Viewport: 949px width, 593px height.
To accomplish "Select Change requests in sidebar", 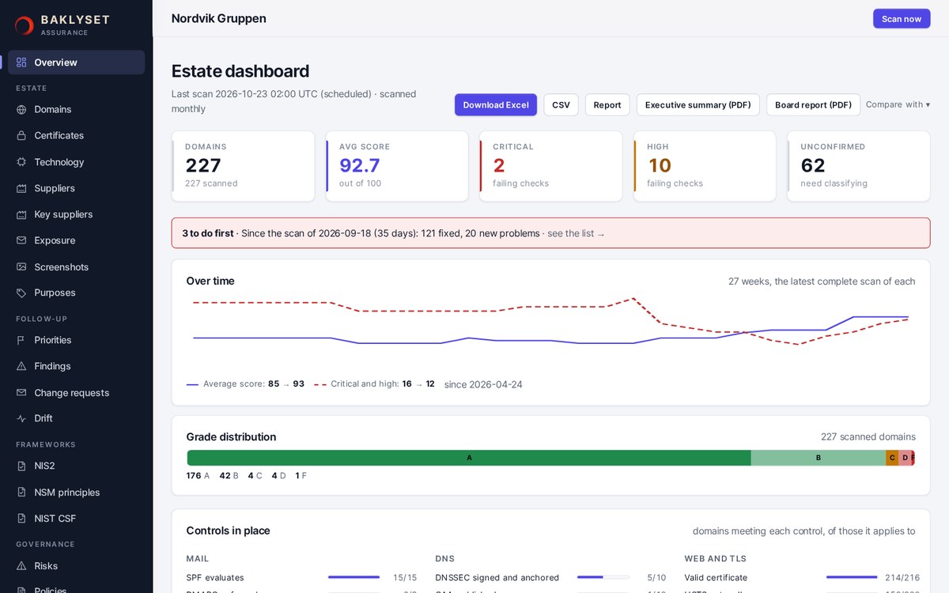I will tap(76, 393).
